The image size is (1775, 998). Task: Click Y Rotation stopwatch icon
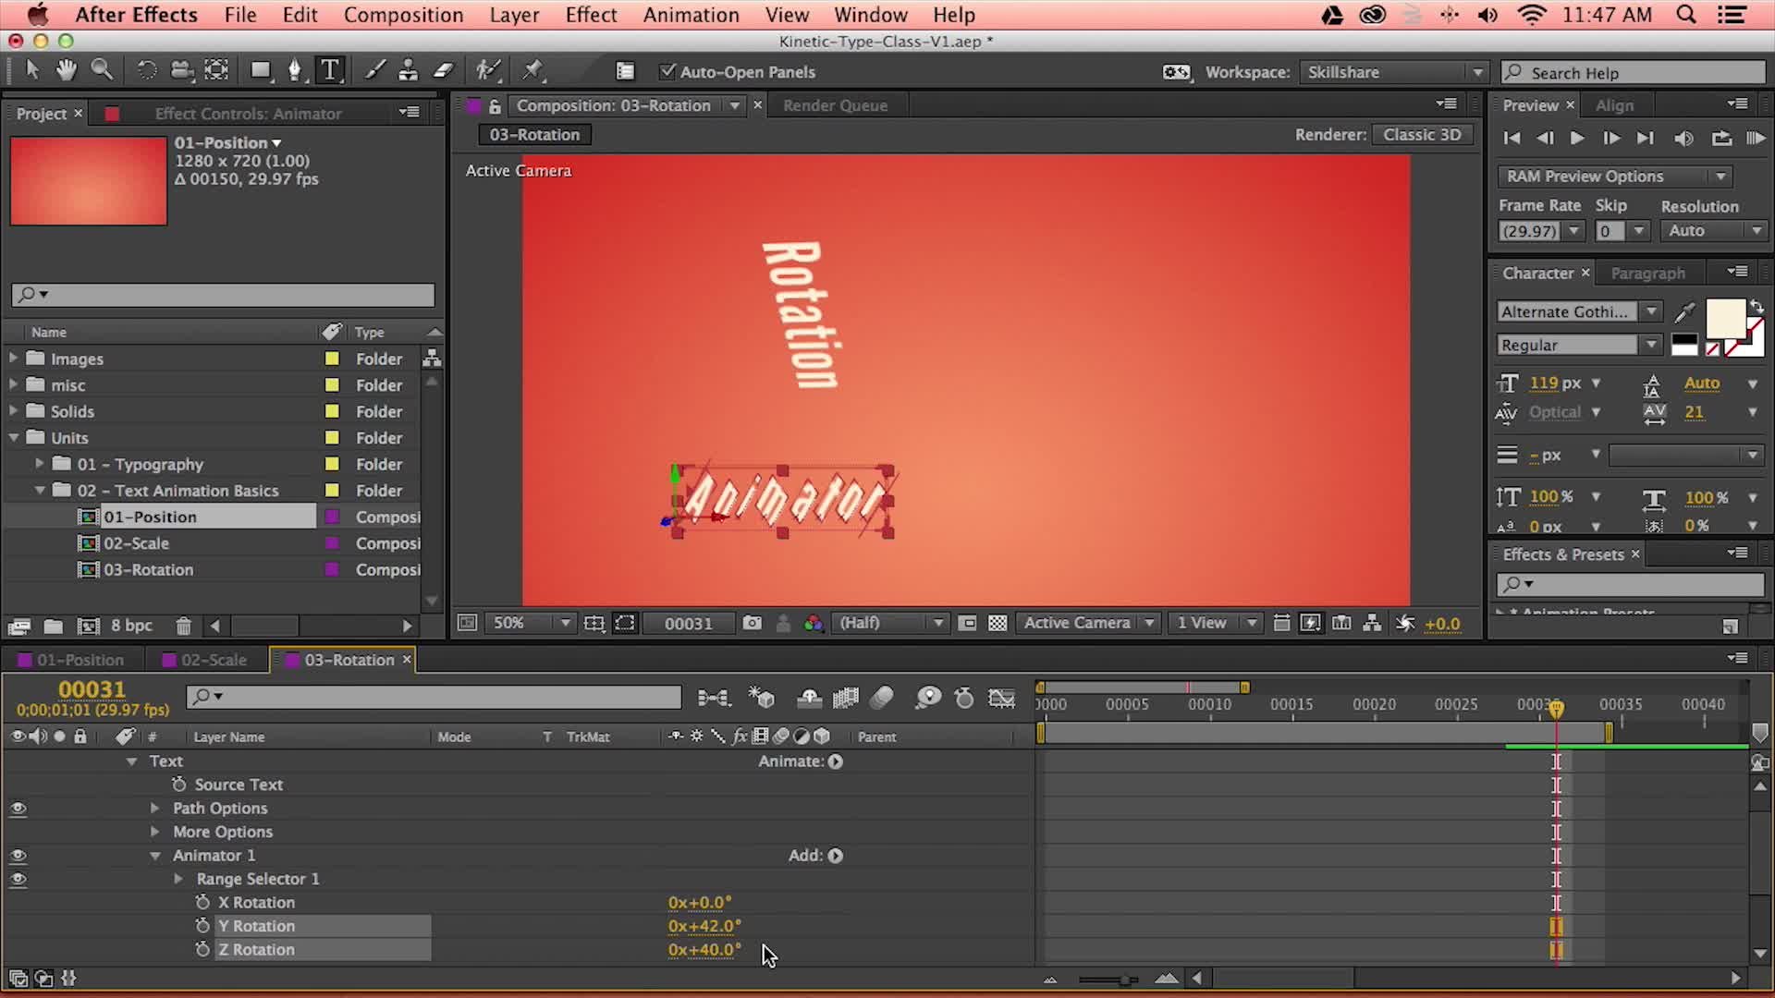point(202,926)
